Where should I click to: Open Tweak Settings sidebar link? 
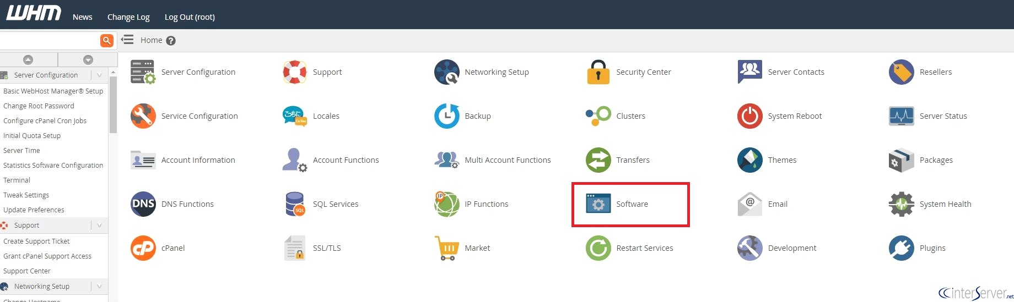pyautogui.click(x=26, y=195)
